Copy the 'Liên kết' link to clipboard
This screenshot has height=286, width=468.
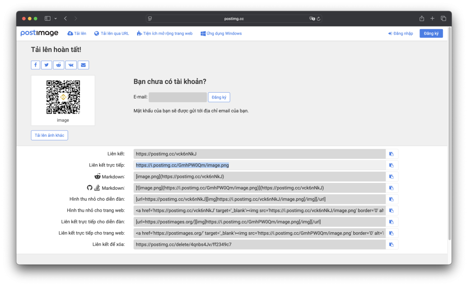click(x=392, y=154)
